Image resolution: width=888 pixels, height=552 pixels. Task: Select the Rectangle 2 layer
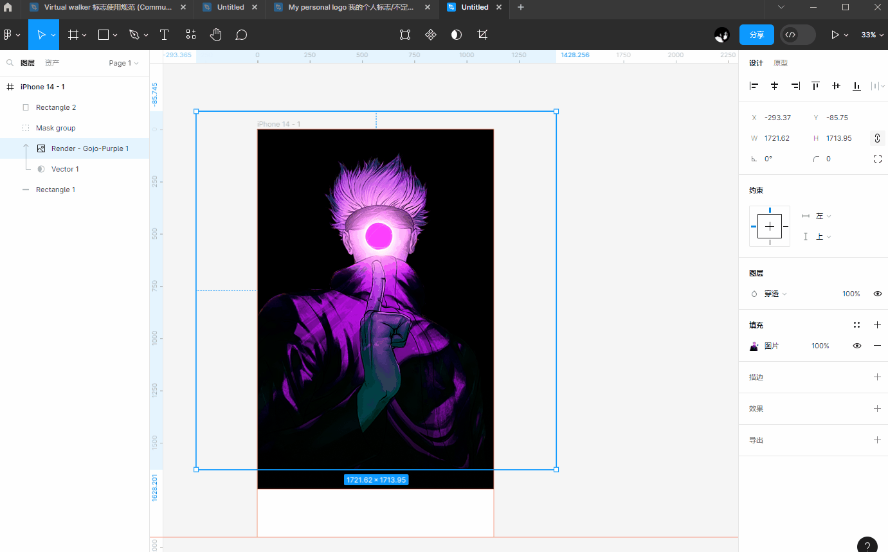(56, 107)
